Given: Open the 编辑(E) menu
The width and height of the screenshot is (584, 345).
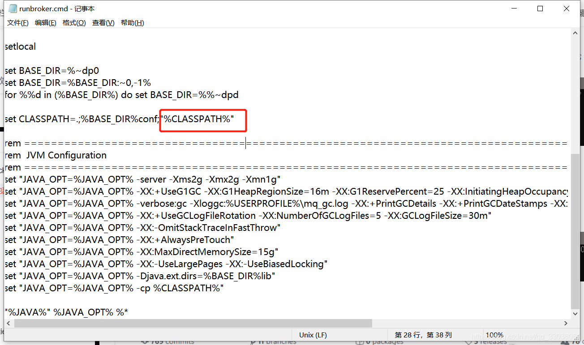Looking at the screenshot, I should coord(45,22).
